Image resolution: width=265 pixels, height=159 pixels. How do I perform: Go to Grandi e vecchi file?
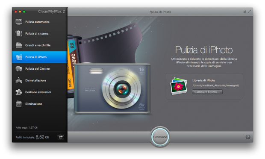click(38, 45)
